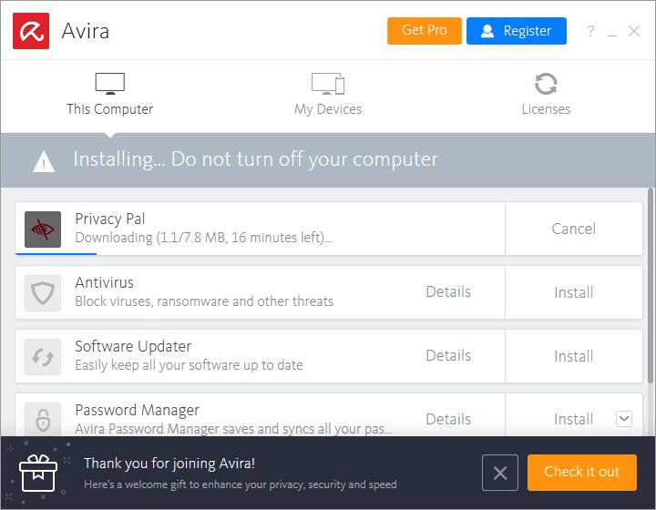View Details for Software Updater

pos(448,355)
